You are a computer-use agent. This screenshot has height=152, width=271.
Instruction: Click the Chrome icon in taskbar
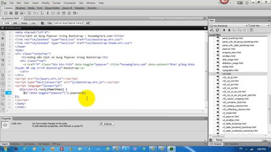click(117, 149)
